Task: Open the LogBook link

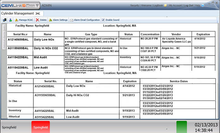Action: point(158,5)
